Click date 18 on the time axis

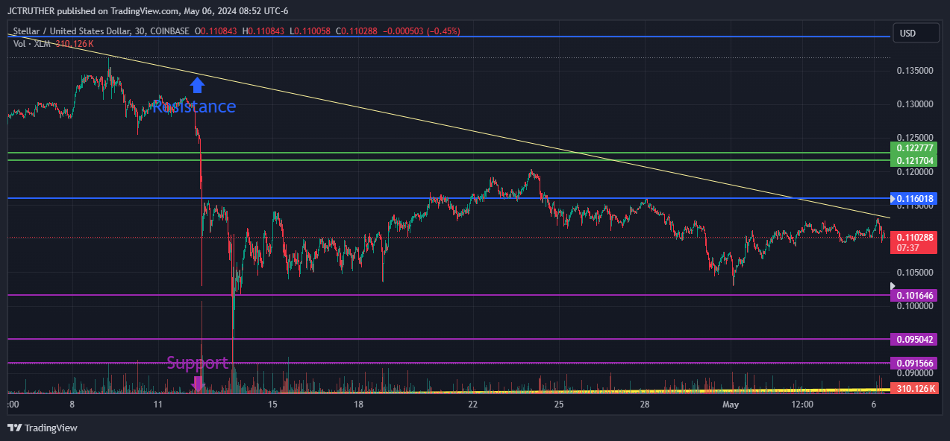pyautogui.click(x=359, y=404)
